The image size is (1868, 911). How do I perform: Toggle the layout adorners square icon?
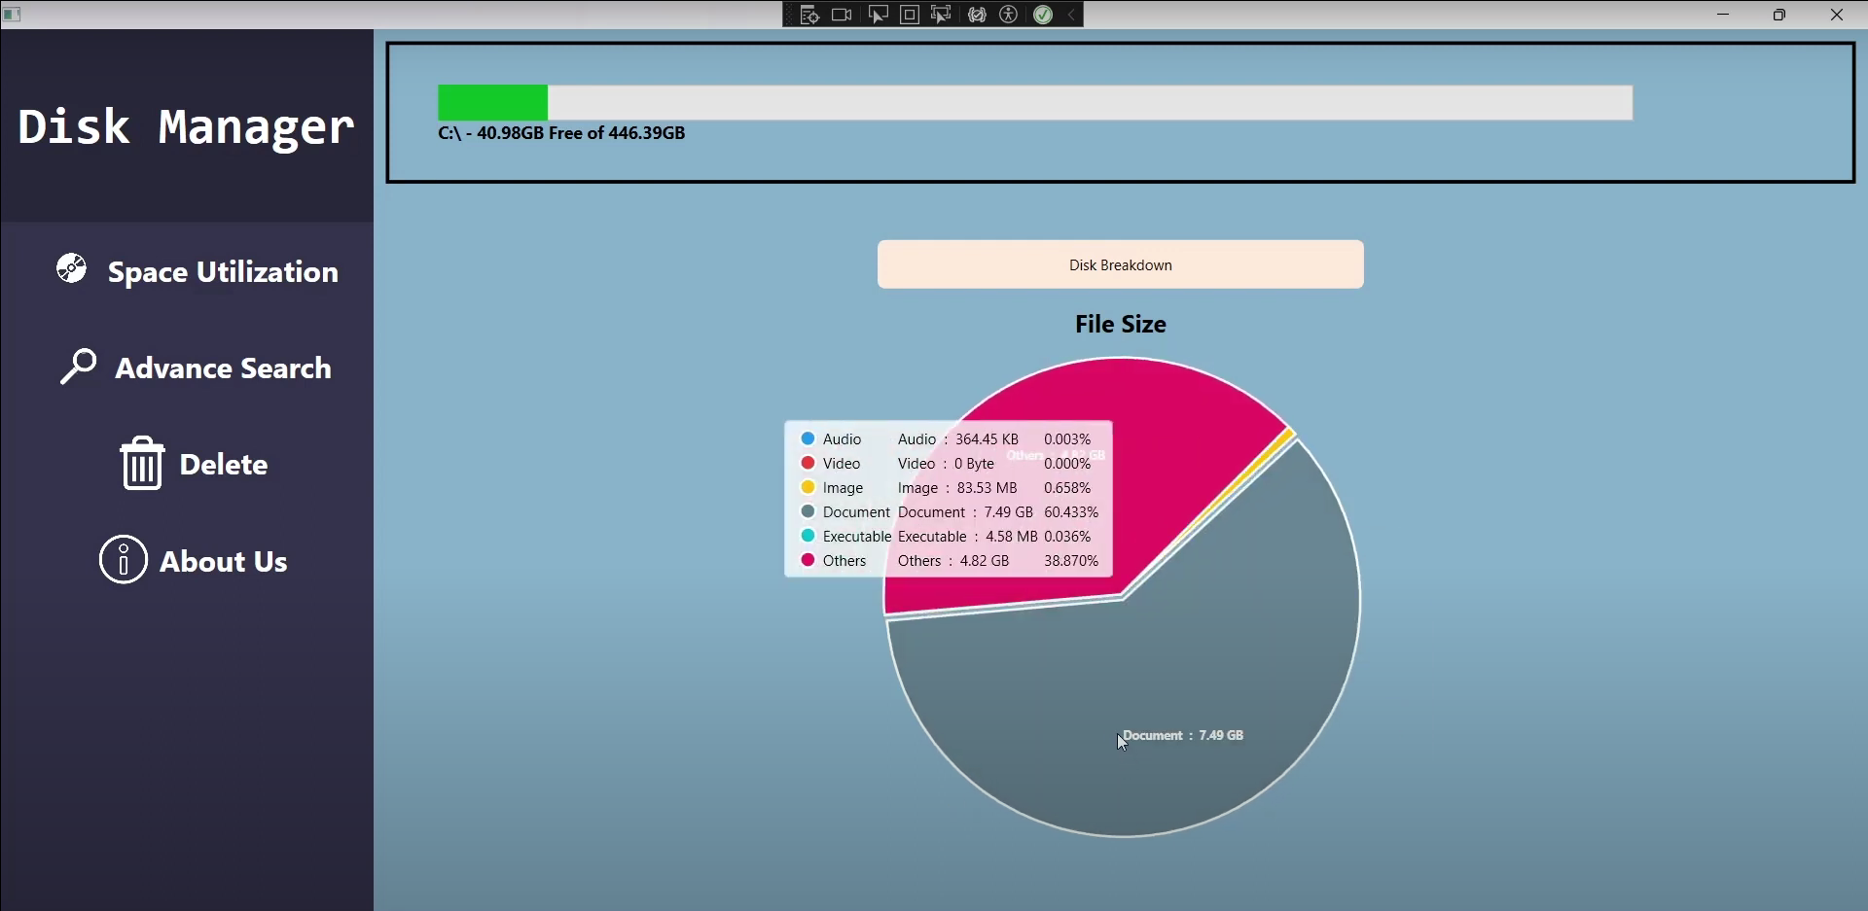(x=910, y=15)
